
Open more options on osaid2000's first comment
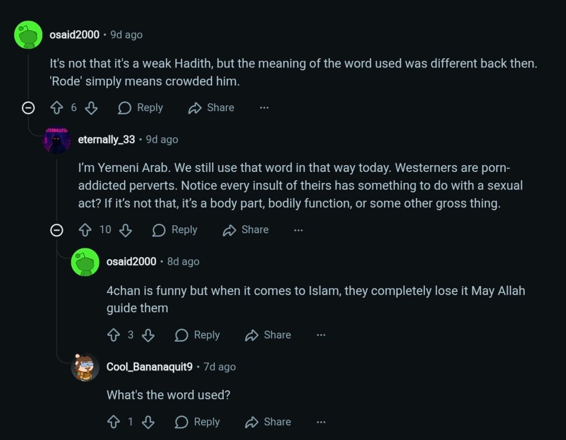tap(264, 108)
